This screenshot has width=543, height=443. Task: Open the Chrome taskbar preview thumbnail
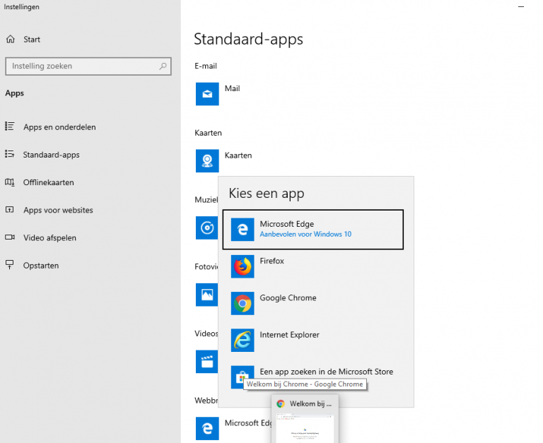tap(305, 427)
